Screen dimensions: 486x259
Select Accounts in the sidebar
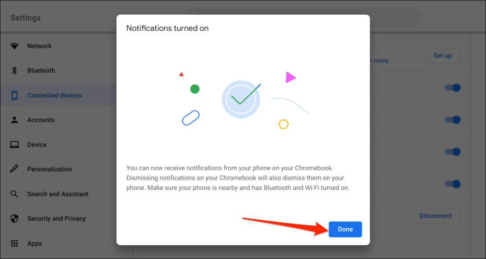(41, 120)
